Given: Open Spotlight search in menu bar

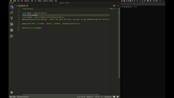Looking at the screenshot, I should coord(160,1).
